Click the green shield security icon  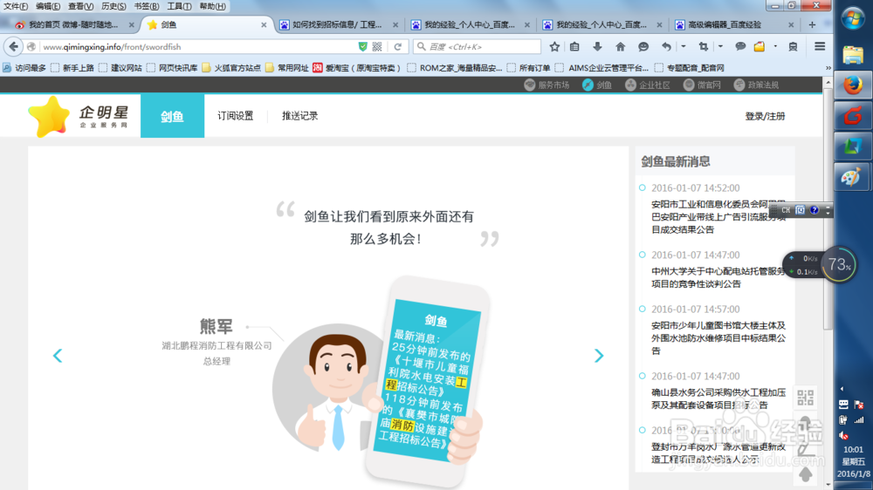pyautogui.click(x=362, y=47)
